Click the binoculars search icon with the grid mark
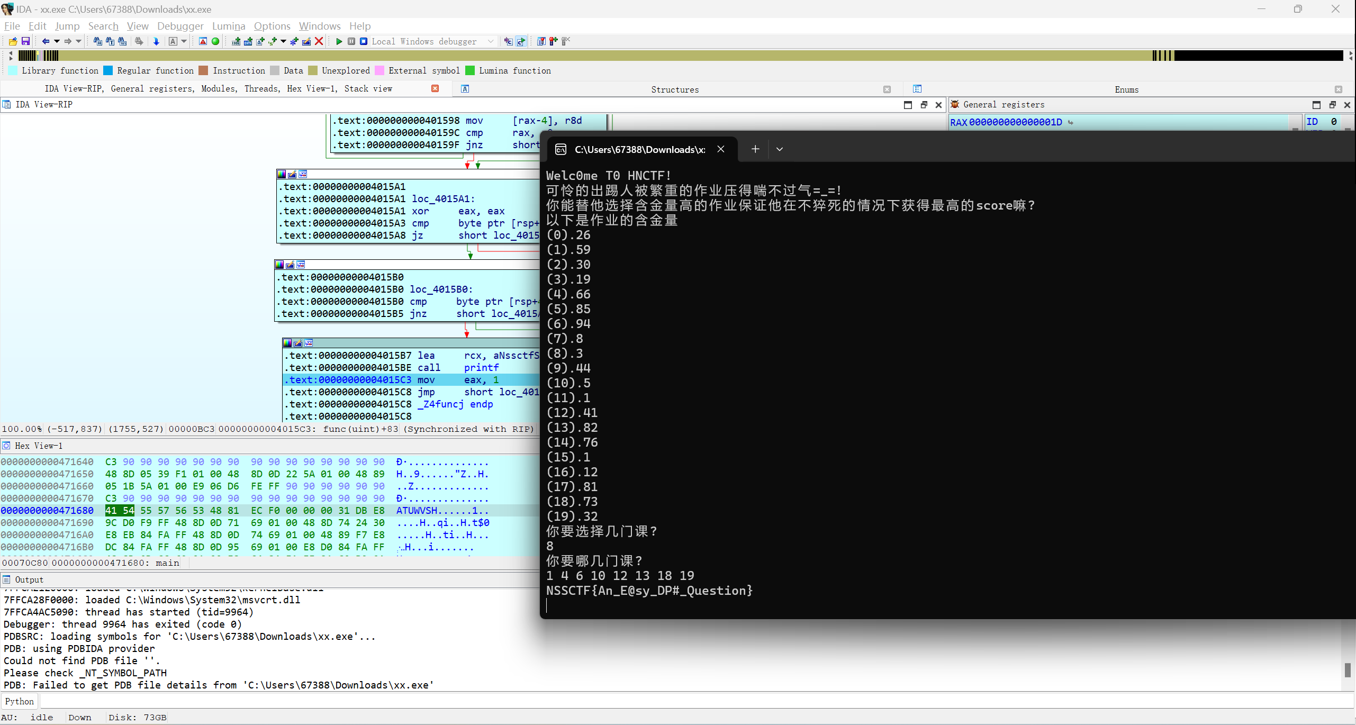 pos(97,41)
